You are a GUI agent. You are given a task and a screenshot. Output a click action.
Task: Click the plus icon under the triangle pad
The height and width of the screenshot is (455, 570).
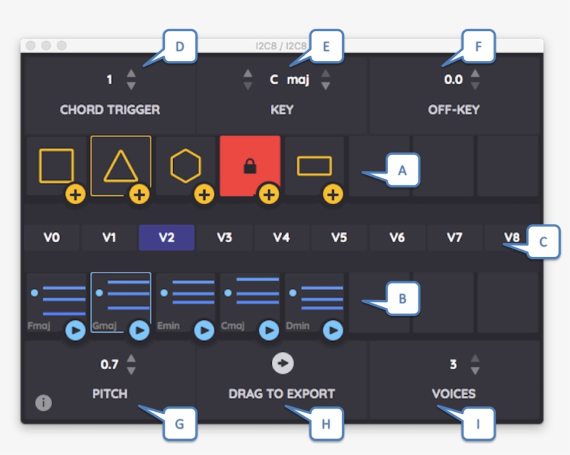138,195
